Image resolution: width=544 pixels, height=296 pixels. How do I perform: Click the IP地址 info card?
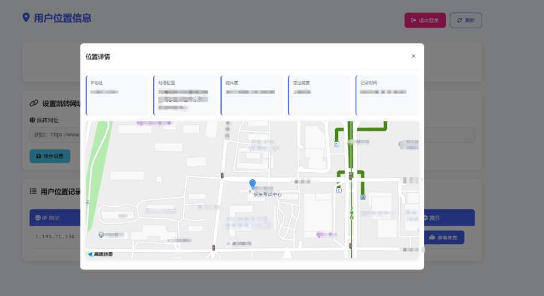coord(117,95)
